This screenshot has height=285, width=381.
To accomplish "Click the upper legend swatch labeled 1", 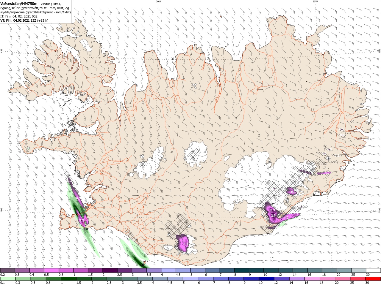I will (x=80, y=270).
